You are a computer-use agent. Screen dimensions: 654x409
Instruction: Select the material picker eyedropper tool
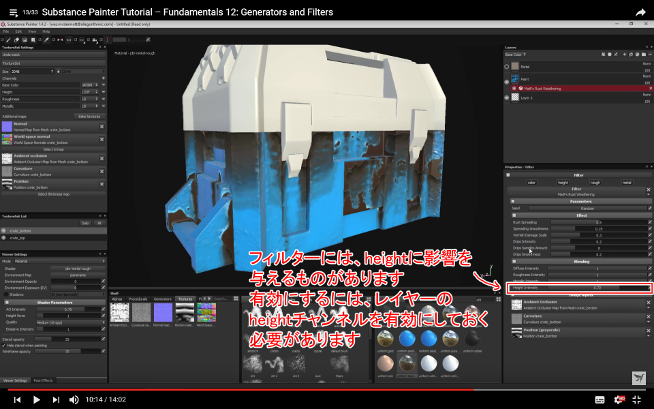pyautogui.click(x=46, y=40)
